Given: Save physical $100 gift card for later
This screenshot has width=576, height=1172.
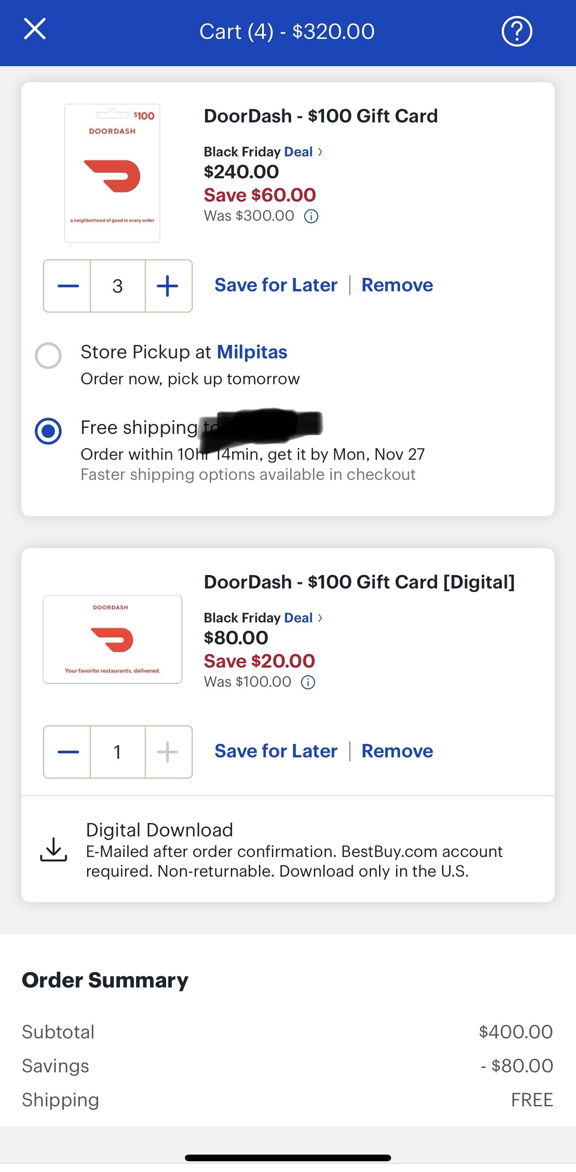Looking at the screenshot, I should click(275, 285).
